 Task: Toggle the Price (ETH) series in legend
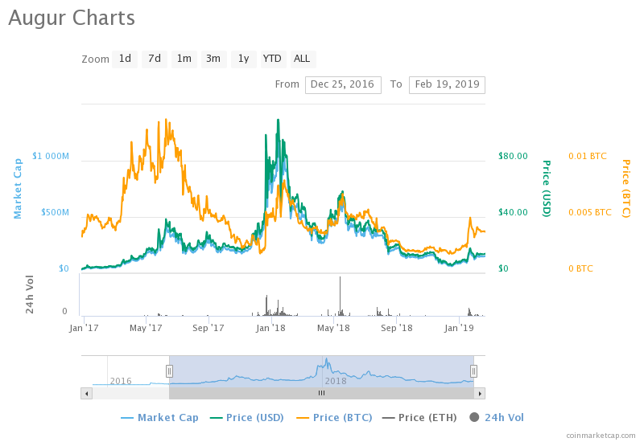click(x=419, y=418)
